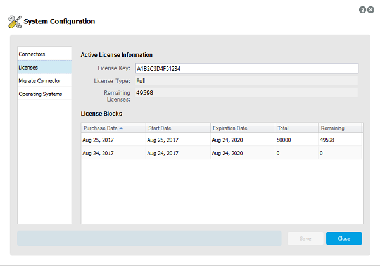This screenshot has width=380, height=266.
Task: Click the X icon at top right
Action: (371, 9)
